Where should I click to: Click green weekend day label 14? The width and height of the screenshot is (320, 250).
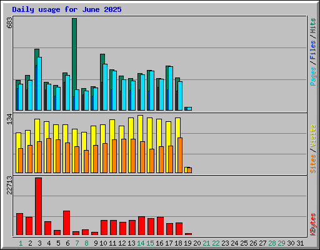point(141,243)
